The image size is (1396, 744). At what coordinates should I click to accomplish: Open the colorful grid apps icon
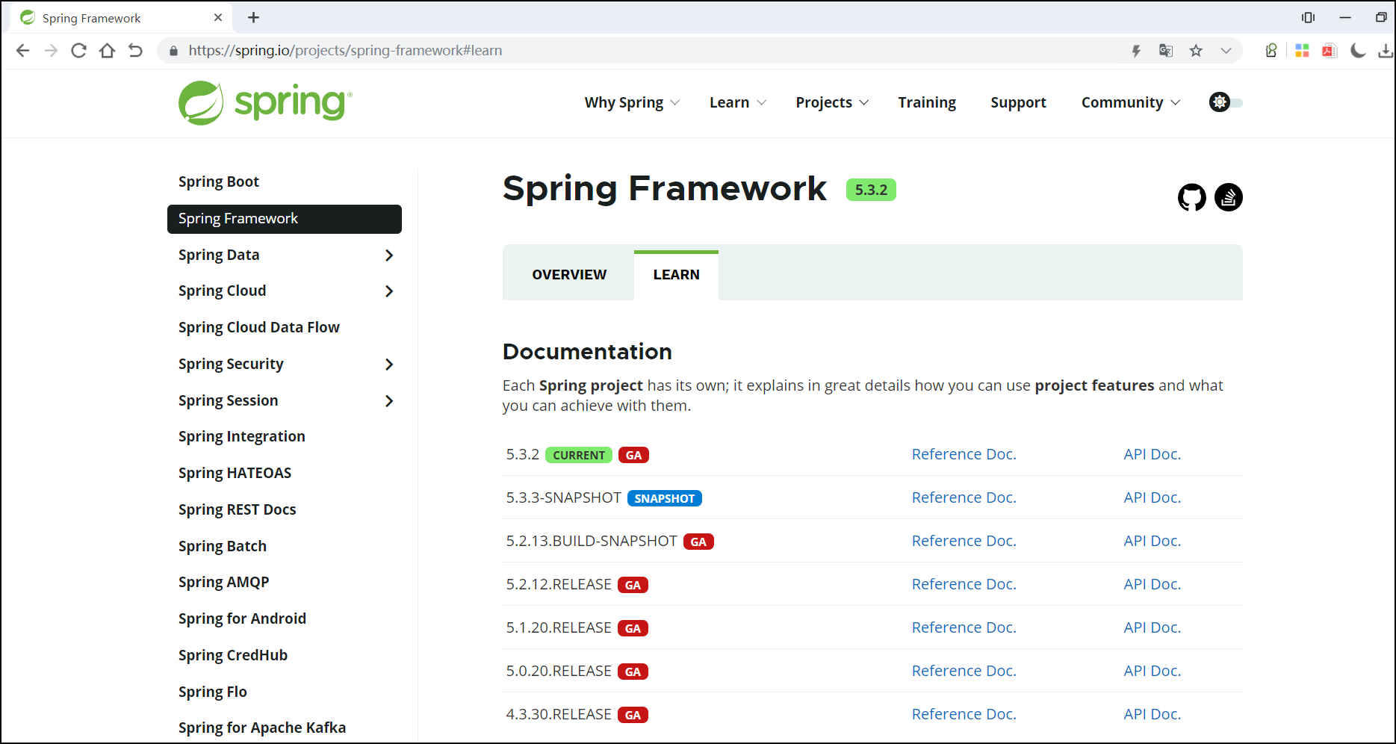[1302, 51]
